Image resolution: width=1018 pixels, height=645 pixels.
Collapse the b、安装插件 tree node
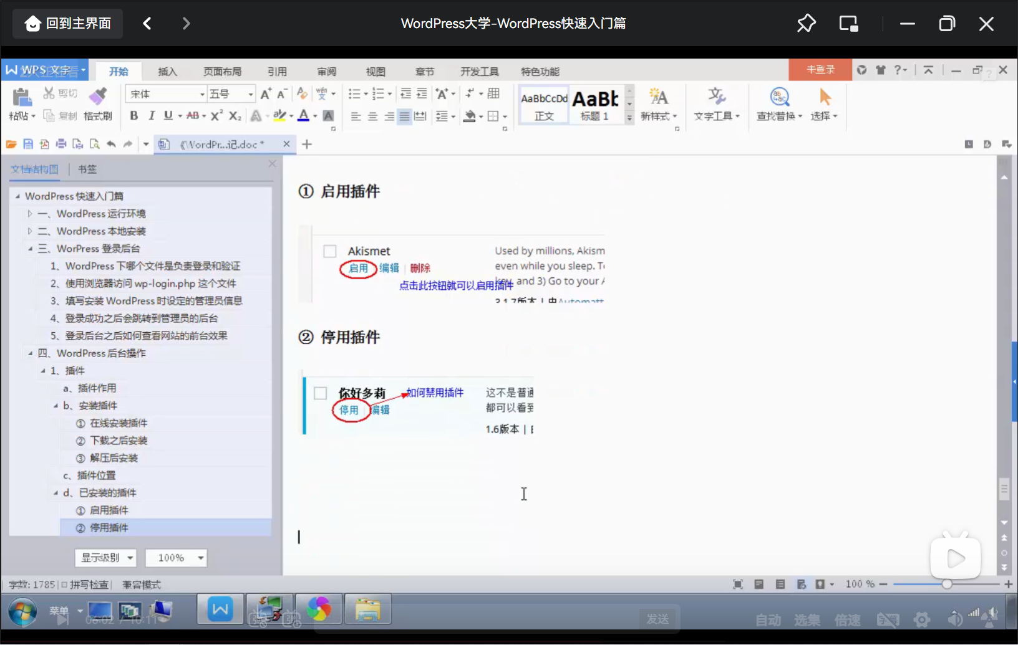56,406
